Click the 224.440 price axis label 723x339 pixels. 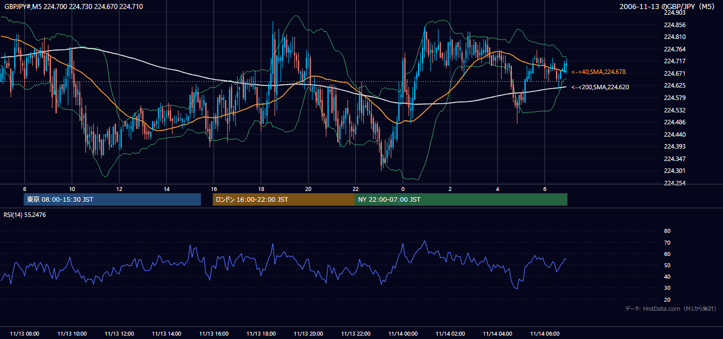pyautogui.click(x=674, y=134)
